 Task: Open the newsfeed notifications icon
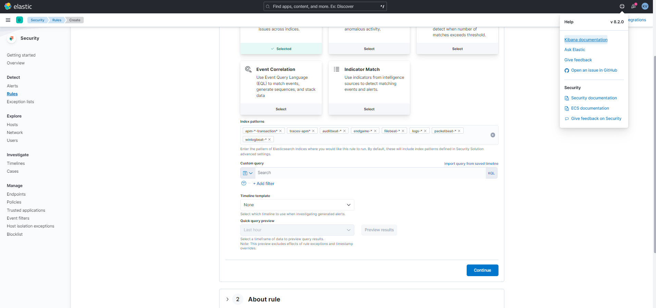pyautogui.click(x=633, y=7)
